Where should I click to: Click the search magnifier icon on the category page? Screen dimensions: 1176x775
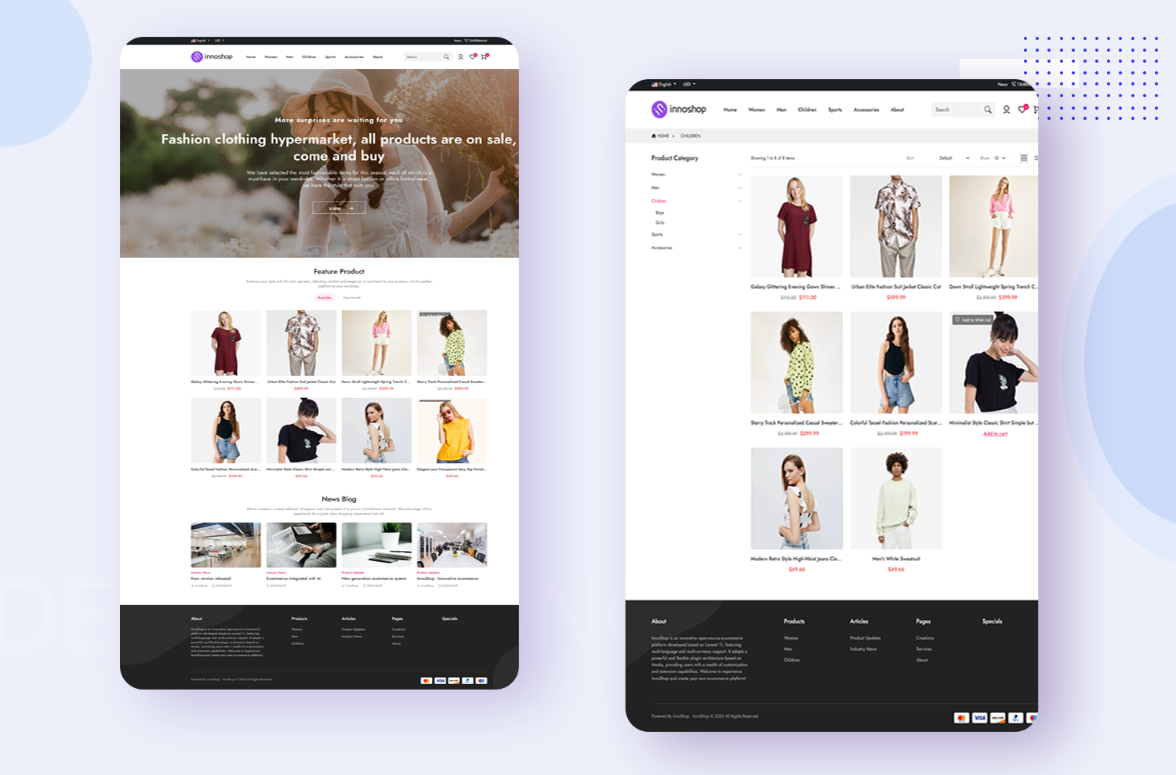[x=988, y=110]
